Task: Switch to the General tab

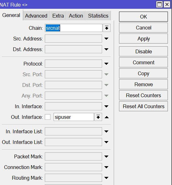Action: tap(11, 15)
